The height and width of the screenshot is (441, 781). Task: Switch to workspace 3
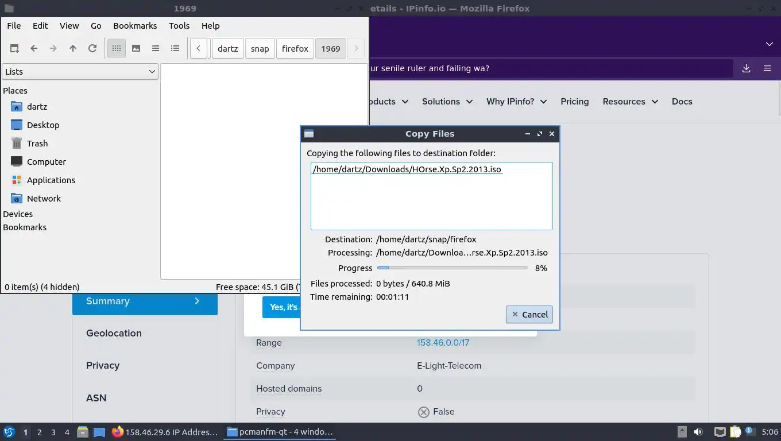(x=53, y=432)
